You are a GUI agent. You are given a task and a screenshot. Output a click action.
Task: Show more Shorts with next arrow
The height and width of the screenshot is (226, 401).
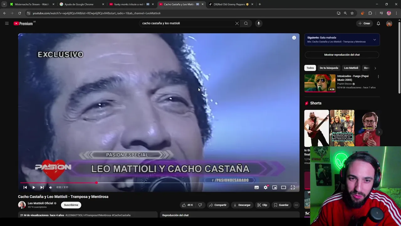point(378,132)
